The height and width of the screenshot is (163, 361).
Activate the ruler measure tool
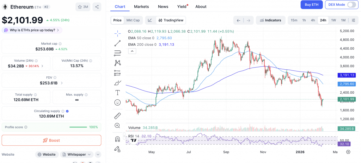[117, 116]
